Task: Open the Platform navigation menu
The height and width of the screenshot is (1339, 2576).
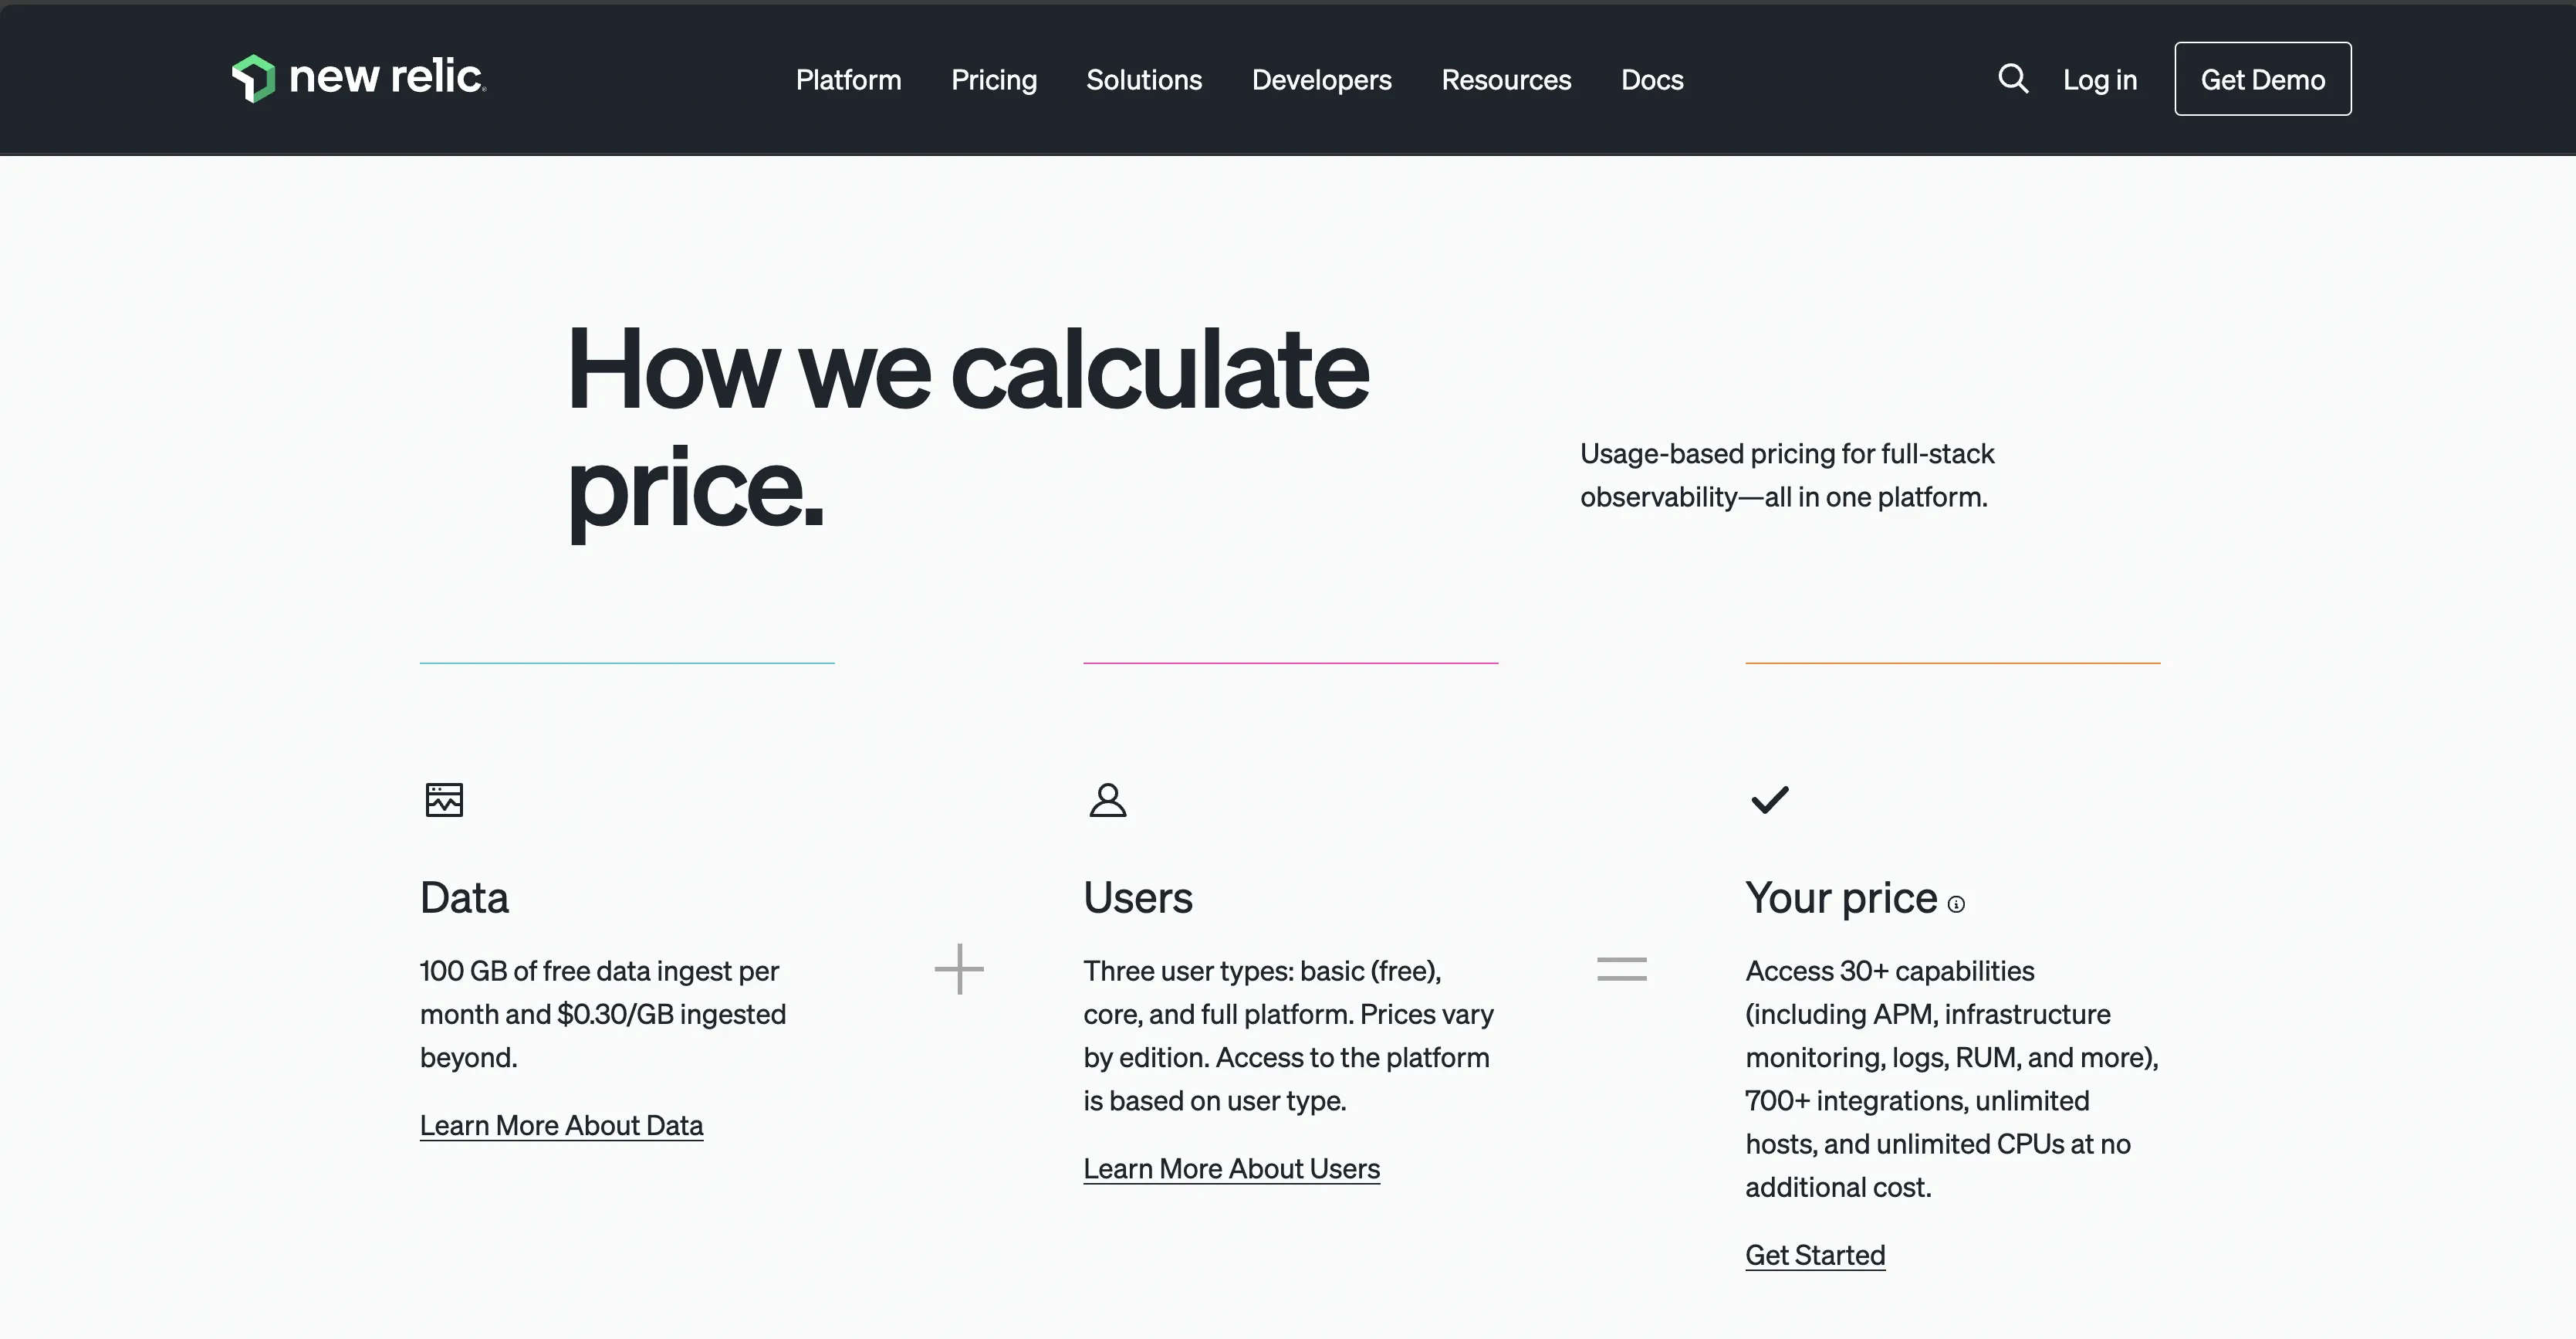Action: point(847,79)
